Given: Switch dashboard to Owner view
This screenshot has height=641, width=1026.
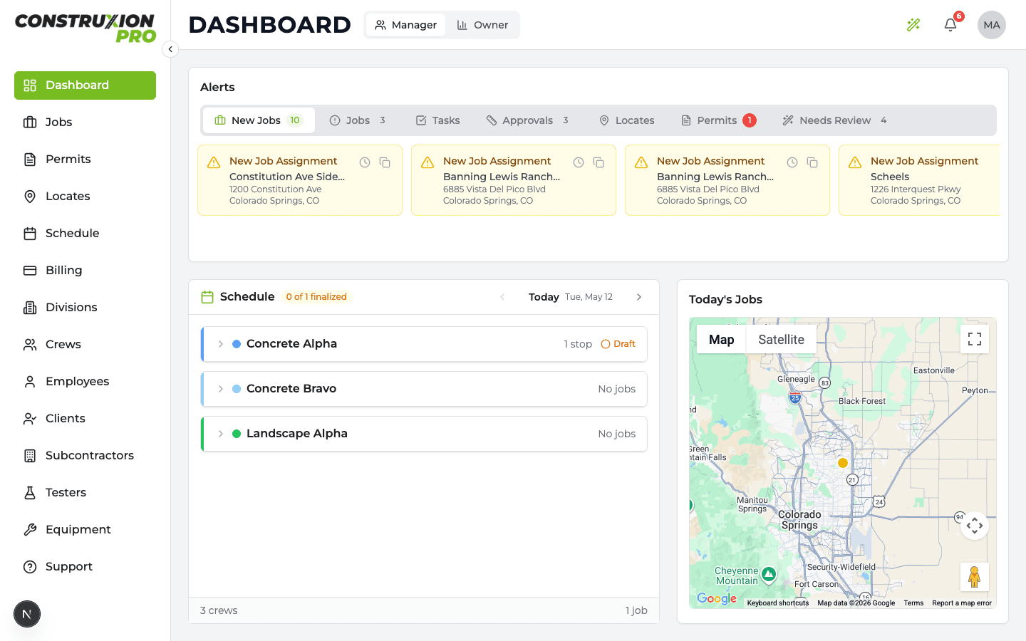Looking at the screenshot, I should pos(482,25).
